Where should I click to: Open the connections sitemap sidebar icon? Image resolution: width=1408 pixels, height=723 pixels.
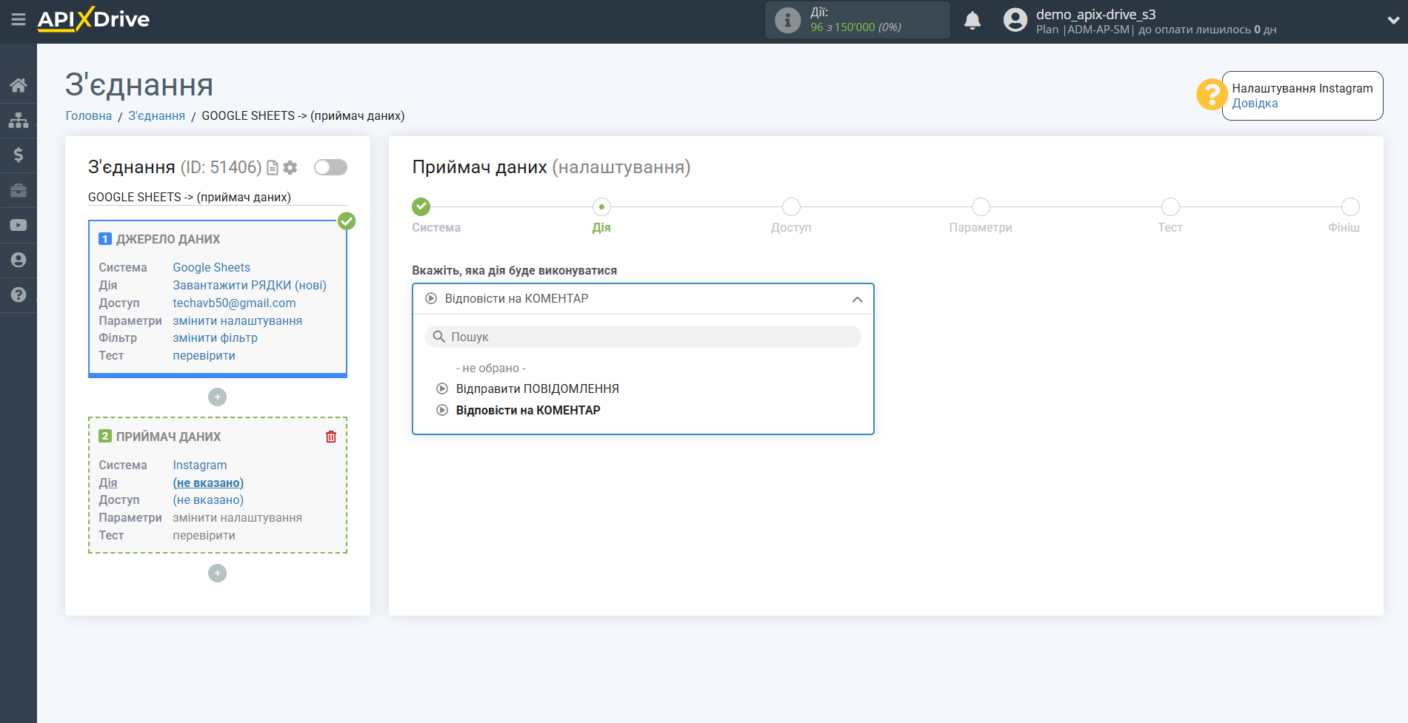point(19,120)
